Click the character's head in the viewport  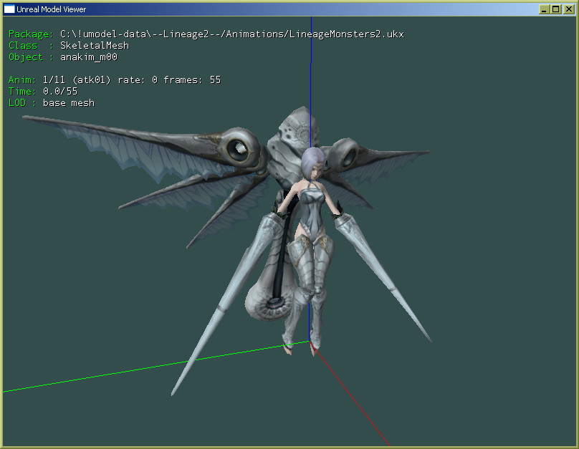(x=313, y=163)
